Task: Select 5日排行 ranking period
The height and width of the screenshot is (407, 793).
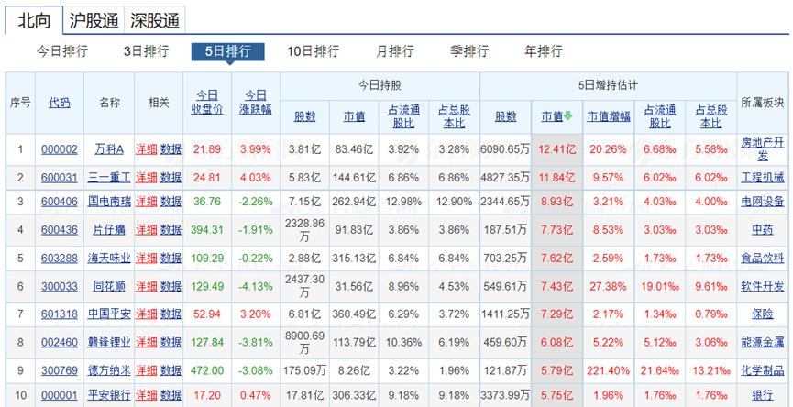Action: (227, 51)
